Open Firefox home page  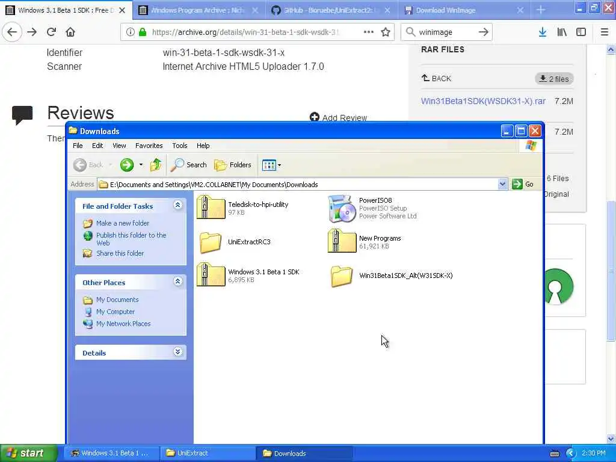pyautogui.click(x=70, y=32)
